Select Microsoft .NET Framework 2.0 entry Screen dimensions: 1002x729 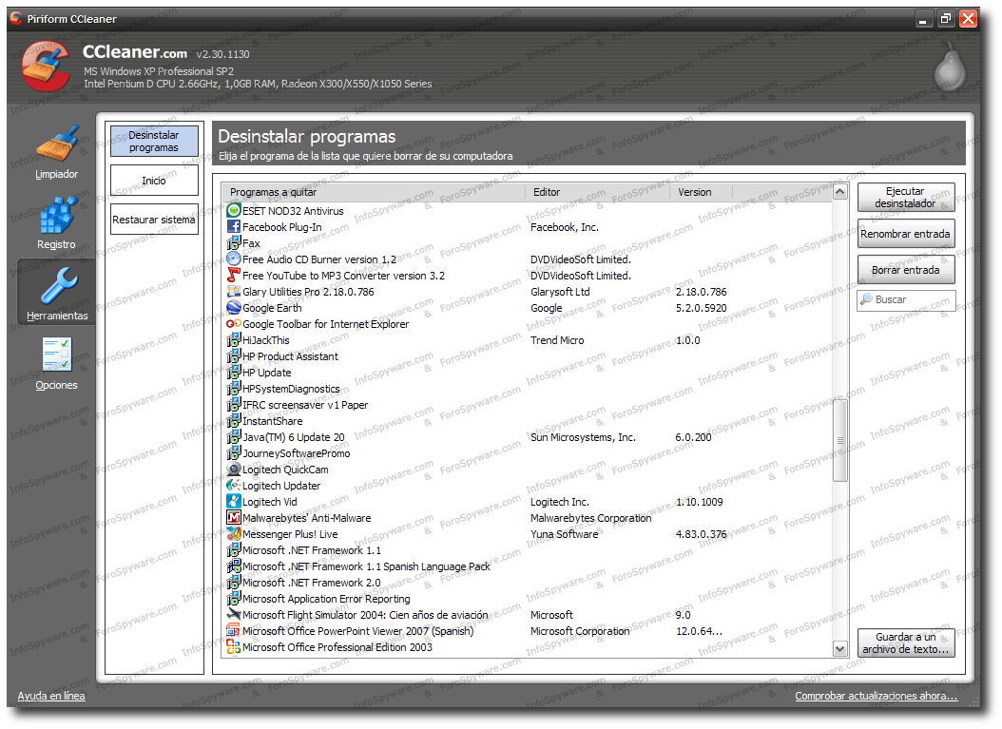(x=529, y=582)
